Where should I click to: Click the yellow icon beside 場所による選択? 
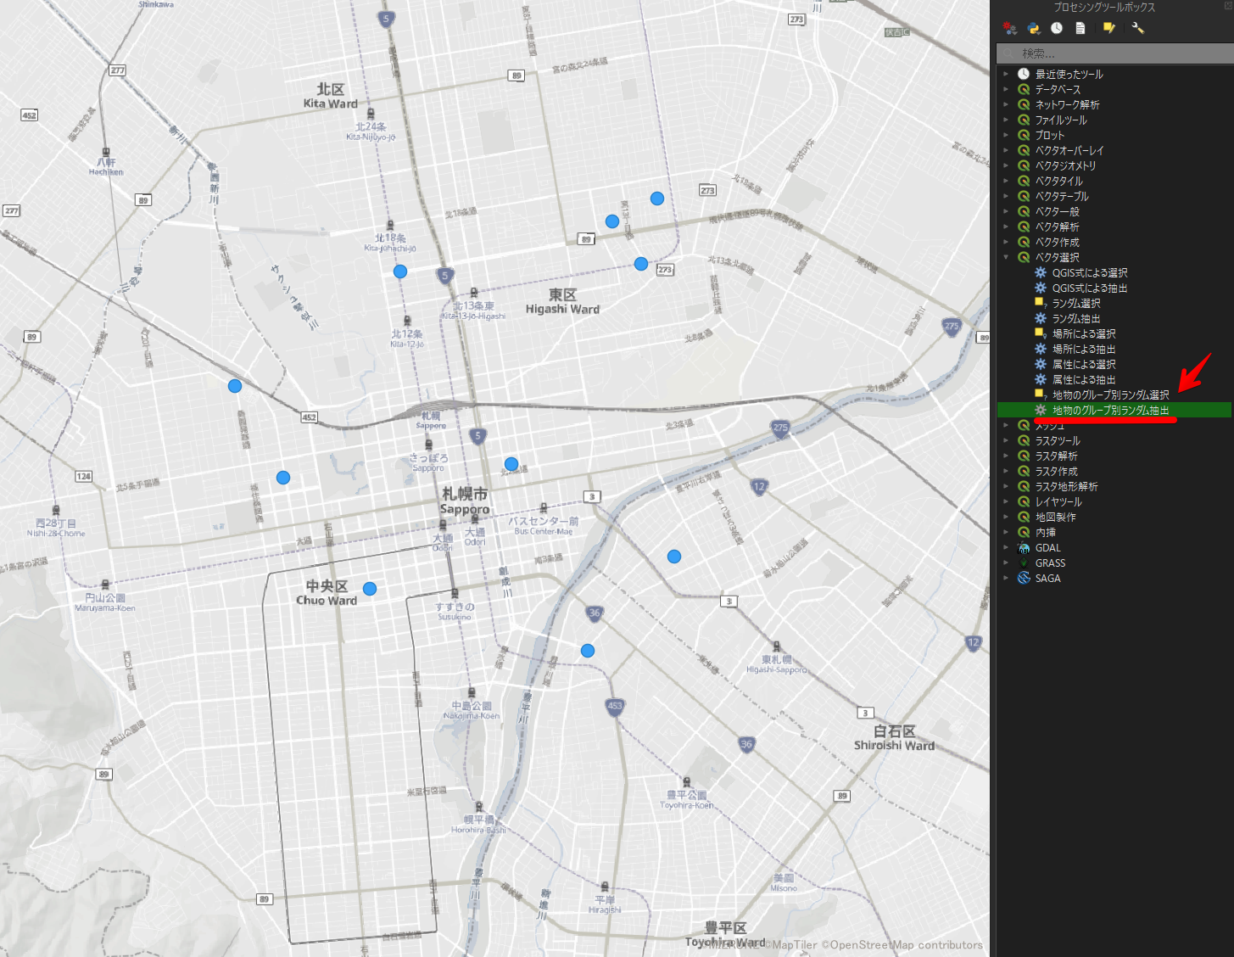click(1040, 333)
